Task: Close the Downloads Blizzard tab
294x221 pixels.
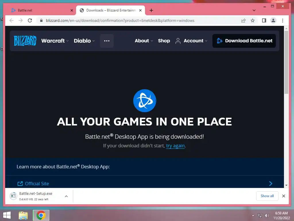Action: point(140,11)
